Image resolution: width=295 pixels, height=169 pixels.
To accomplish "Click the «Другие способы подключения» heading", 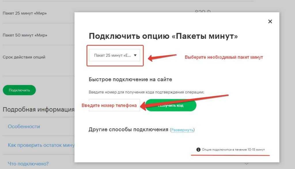I will (128, 130).
